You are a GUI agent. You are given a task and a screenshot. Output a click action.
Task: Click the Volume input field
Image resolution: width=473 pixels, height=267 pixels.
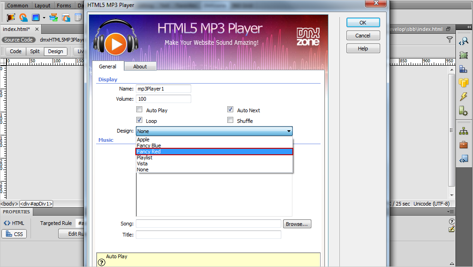coord(163,99)
